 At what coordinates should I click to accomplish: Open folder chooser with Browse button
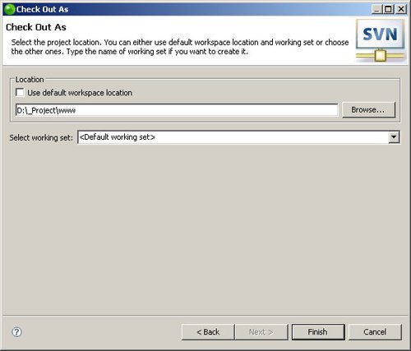coord(368,110)
